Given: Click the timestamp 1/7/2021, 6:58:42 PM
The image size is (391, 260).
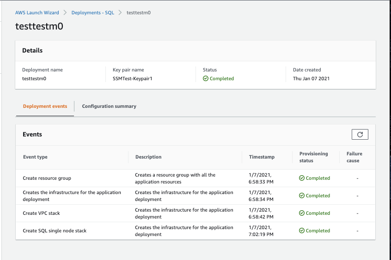Looking at the screenshot, I should [x=261, y=213].
